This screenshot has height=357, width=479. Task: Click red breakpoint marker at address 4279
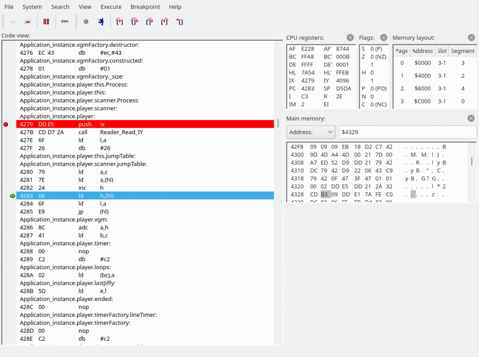(x=6, y=124)
